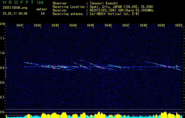Click the 1.0 frequency axis label
This screenshot has height=118, width=185.
click(x=2, y=53)
